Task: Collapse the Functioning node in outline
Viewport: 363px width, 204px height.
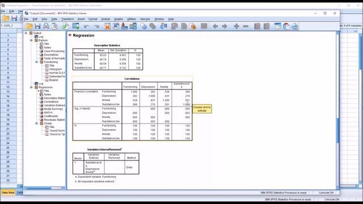Action: [36, 62]
